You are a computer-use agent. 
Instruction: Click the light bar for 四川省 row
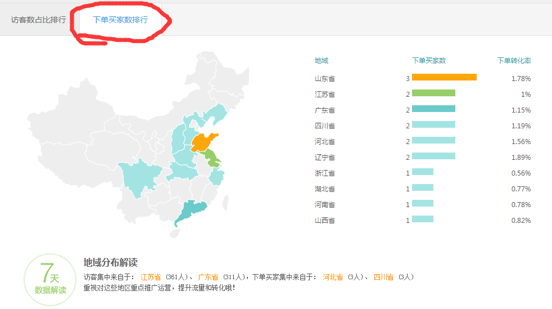pyautogui.click(x=434, y=124)
